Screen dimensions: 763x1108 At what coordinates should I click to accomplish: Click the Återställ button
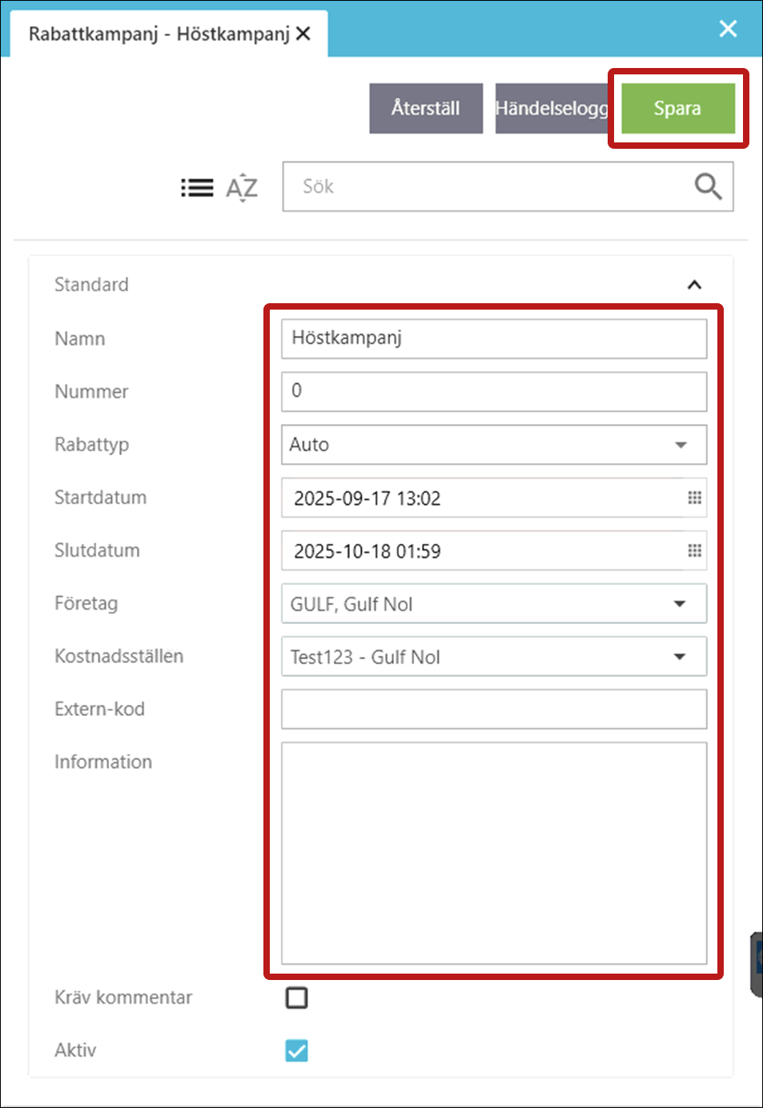pyautogui.click(x=425, y=108)
